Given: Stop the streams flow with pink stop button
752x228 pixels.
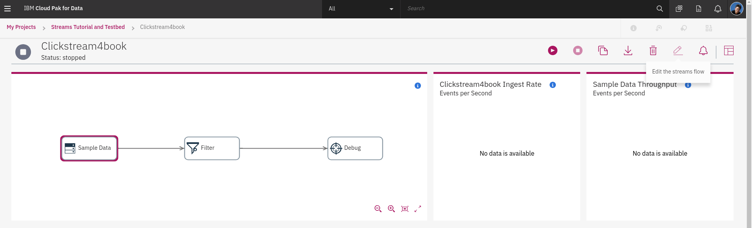Looking at the screenshot, I should pos(578,50).
